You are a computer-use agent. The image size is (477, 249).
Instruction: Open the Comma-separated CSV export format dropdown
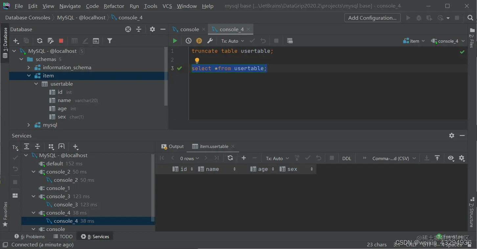(394, 158)
